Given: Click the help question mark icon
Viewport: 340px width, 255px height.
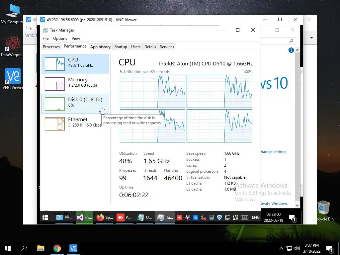Looking at the screenshot, I should [x=291, y=50].
